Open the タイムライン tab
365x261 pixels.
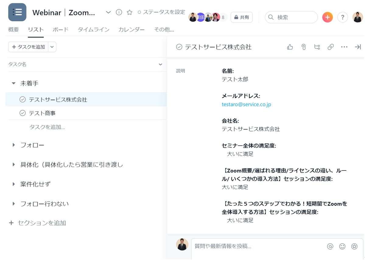tap(93, 29)
